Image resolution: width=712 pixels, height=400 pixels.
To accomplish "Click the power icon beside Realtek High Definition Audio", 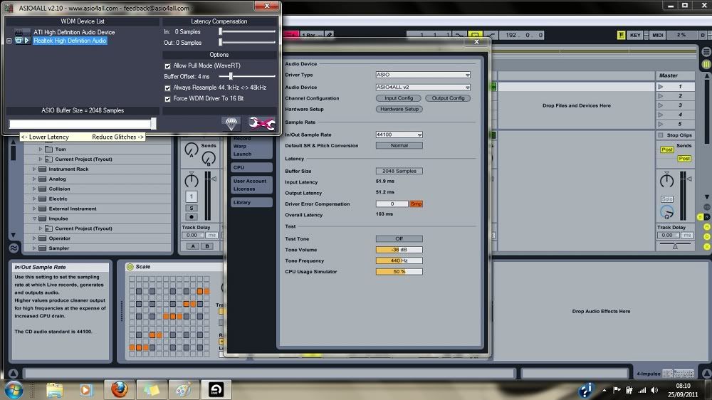I will (19, 41).
